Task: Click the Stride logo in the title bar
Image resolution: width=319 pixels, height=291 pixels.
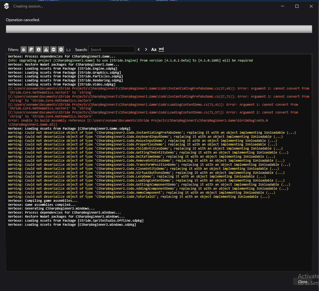Action: pos(6,6)
